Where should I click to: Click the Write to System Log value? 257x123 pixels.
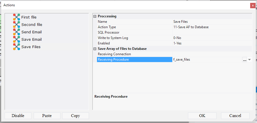211,38
